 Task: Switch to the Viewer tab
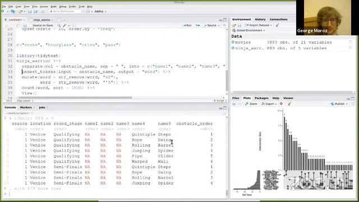[288, 98]
